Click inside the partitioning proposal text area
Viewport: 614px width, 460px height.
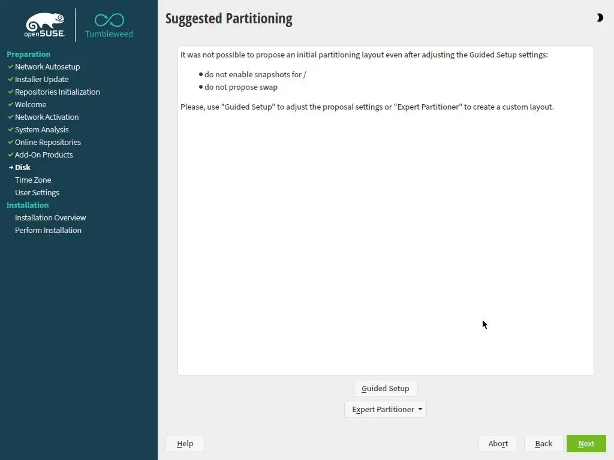coord(386,240)
